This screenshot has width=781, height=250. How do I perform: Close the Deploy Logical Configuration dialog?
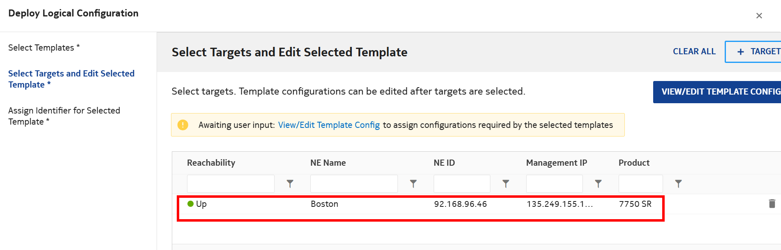point(759,16)
